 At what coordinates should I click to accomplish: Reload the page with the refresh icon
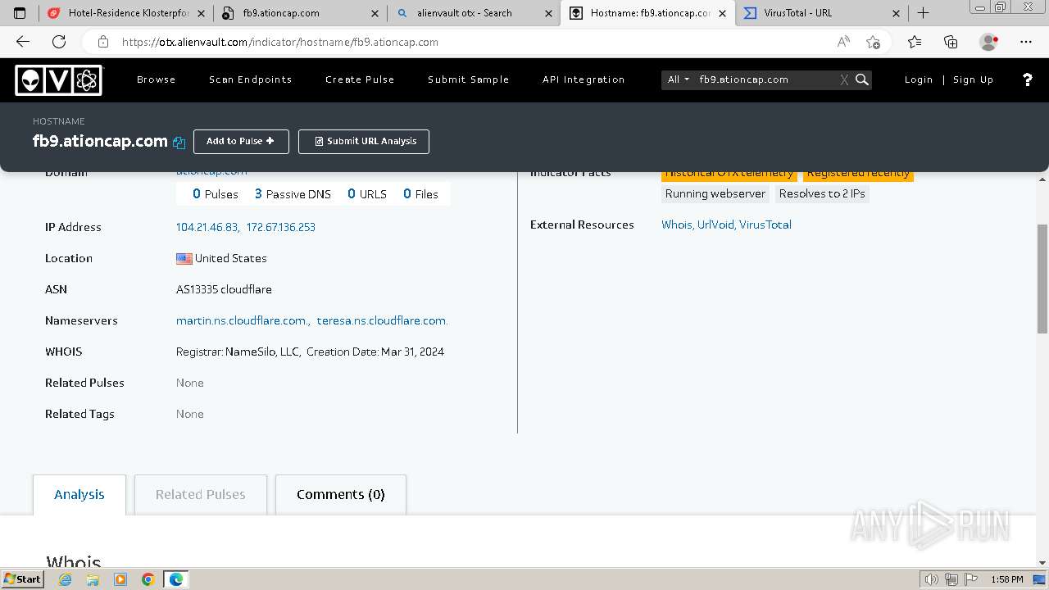tap(59, 42)
